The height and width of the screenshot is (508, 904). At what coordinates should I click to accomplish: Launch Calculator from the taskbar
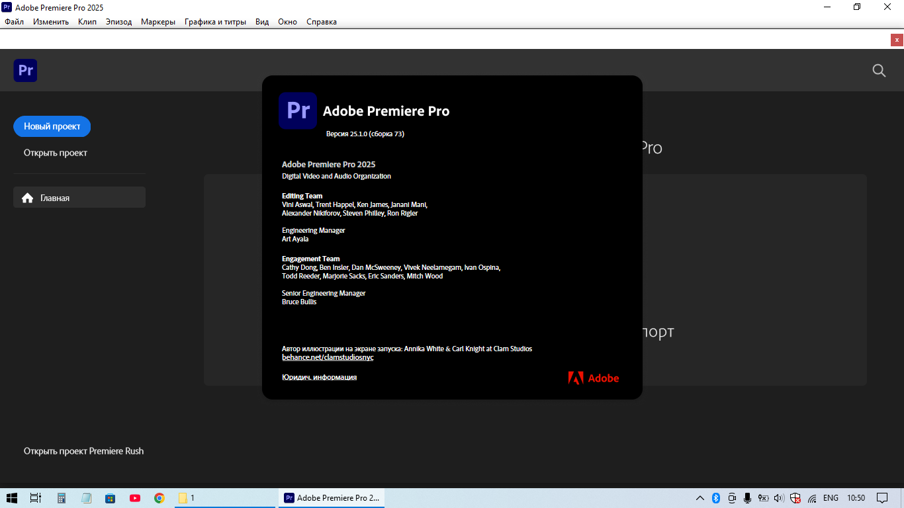pyautogui.click(x=62, y=498)
